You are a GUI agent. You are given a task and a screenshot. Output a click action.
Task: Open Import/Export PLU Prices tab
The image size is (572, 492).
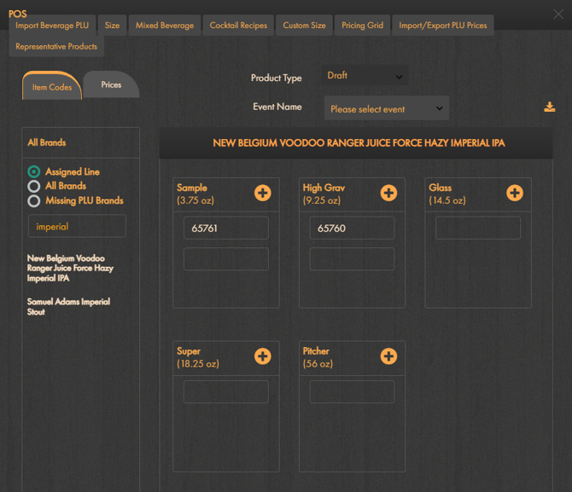pyautogui.click(x=443, y=25)
